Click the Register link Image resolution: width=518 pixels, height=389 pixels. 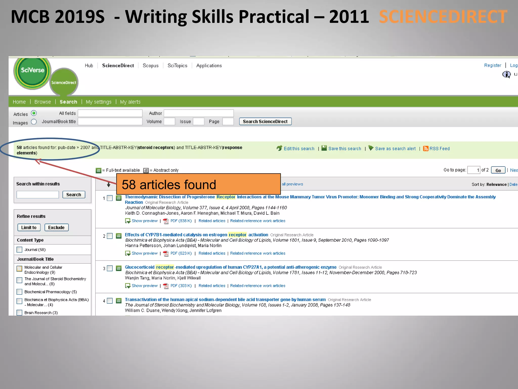pos(492,65)
